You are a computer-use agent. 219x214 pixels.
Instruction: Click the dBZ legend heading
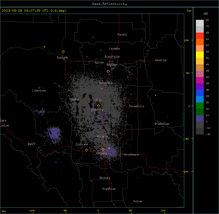[206, 13]
